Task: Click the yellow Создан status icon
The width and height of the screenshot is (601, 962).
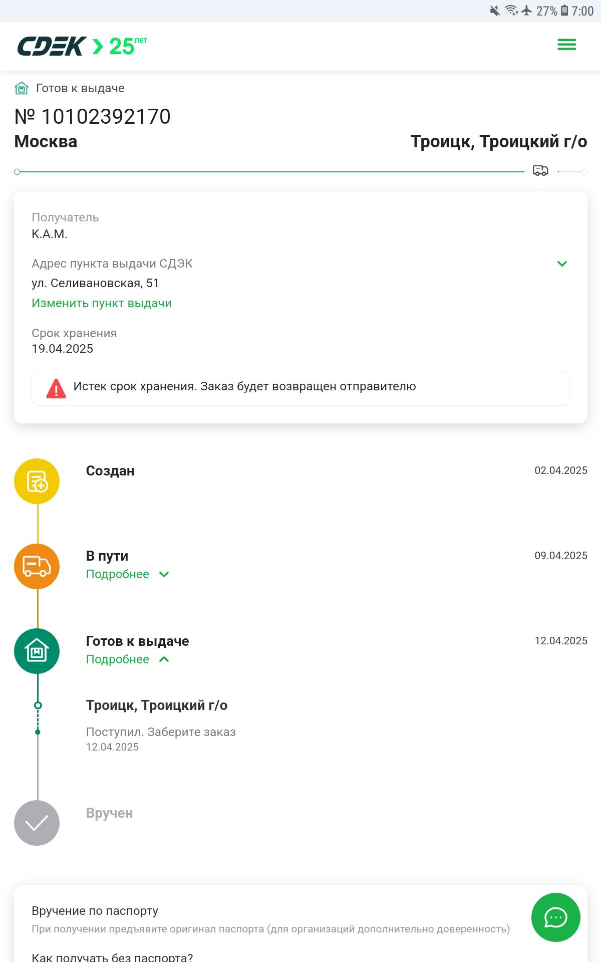Action: (37, 481)
